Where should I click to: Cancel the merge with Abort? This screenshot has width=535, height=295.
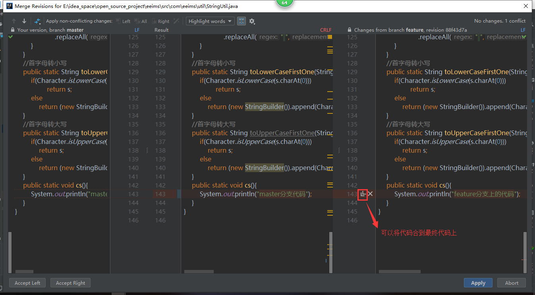(512, 283)
